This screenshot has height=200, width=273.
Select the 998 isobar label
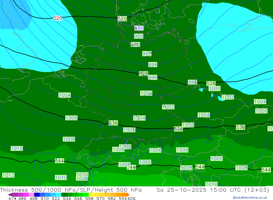click(x=192, y=82)
